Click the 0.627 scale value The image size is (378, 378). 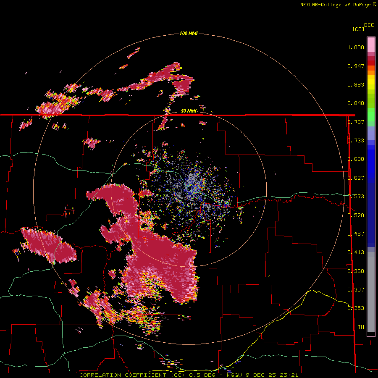356,178
